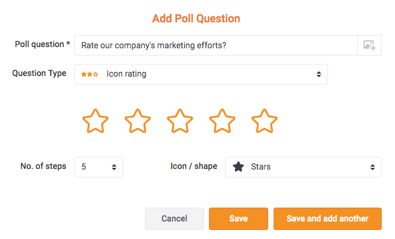Image resolution: width=395 pixels, height=239 pixels.
Task: Click the Icon rating text
Action: pyautogui.click(x=126, y=74)
